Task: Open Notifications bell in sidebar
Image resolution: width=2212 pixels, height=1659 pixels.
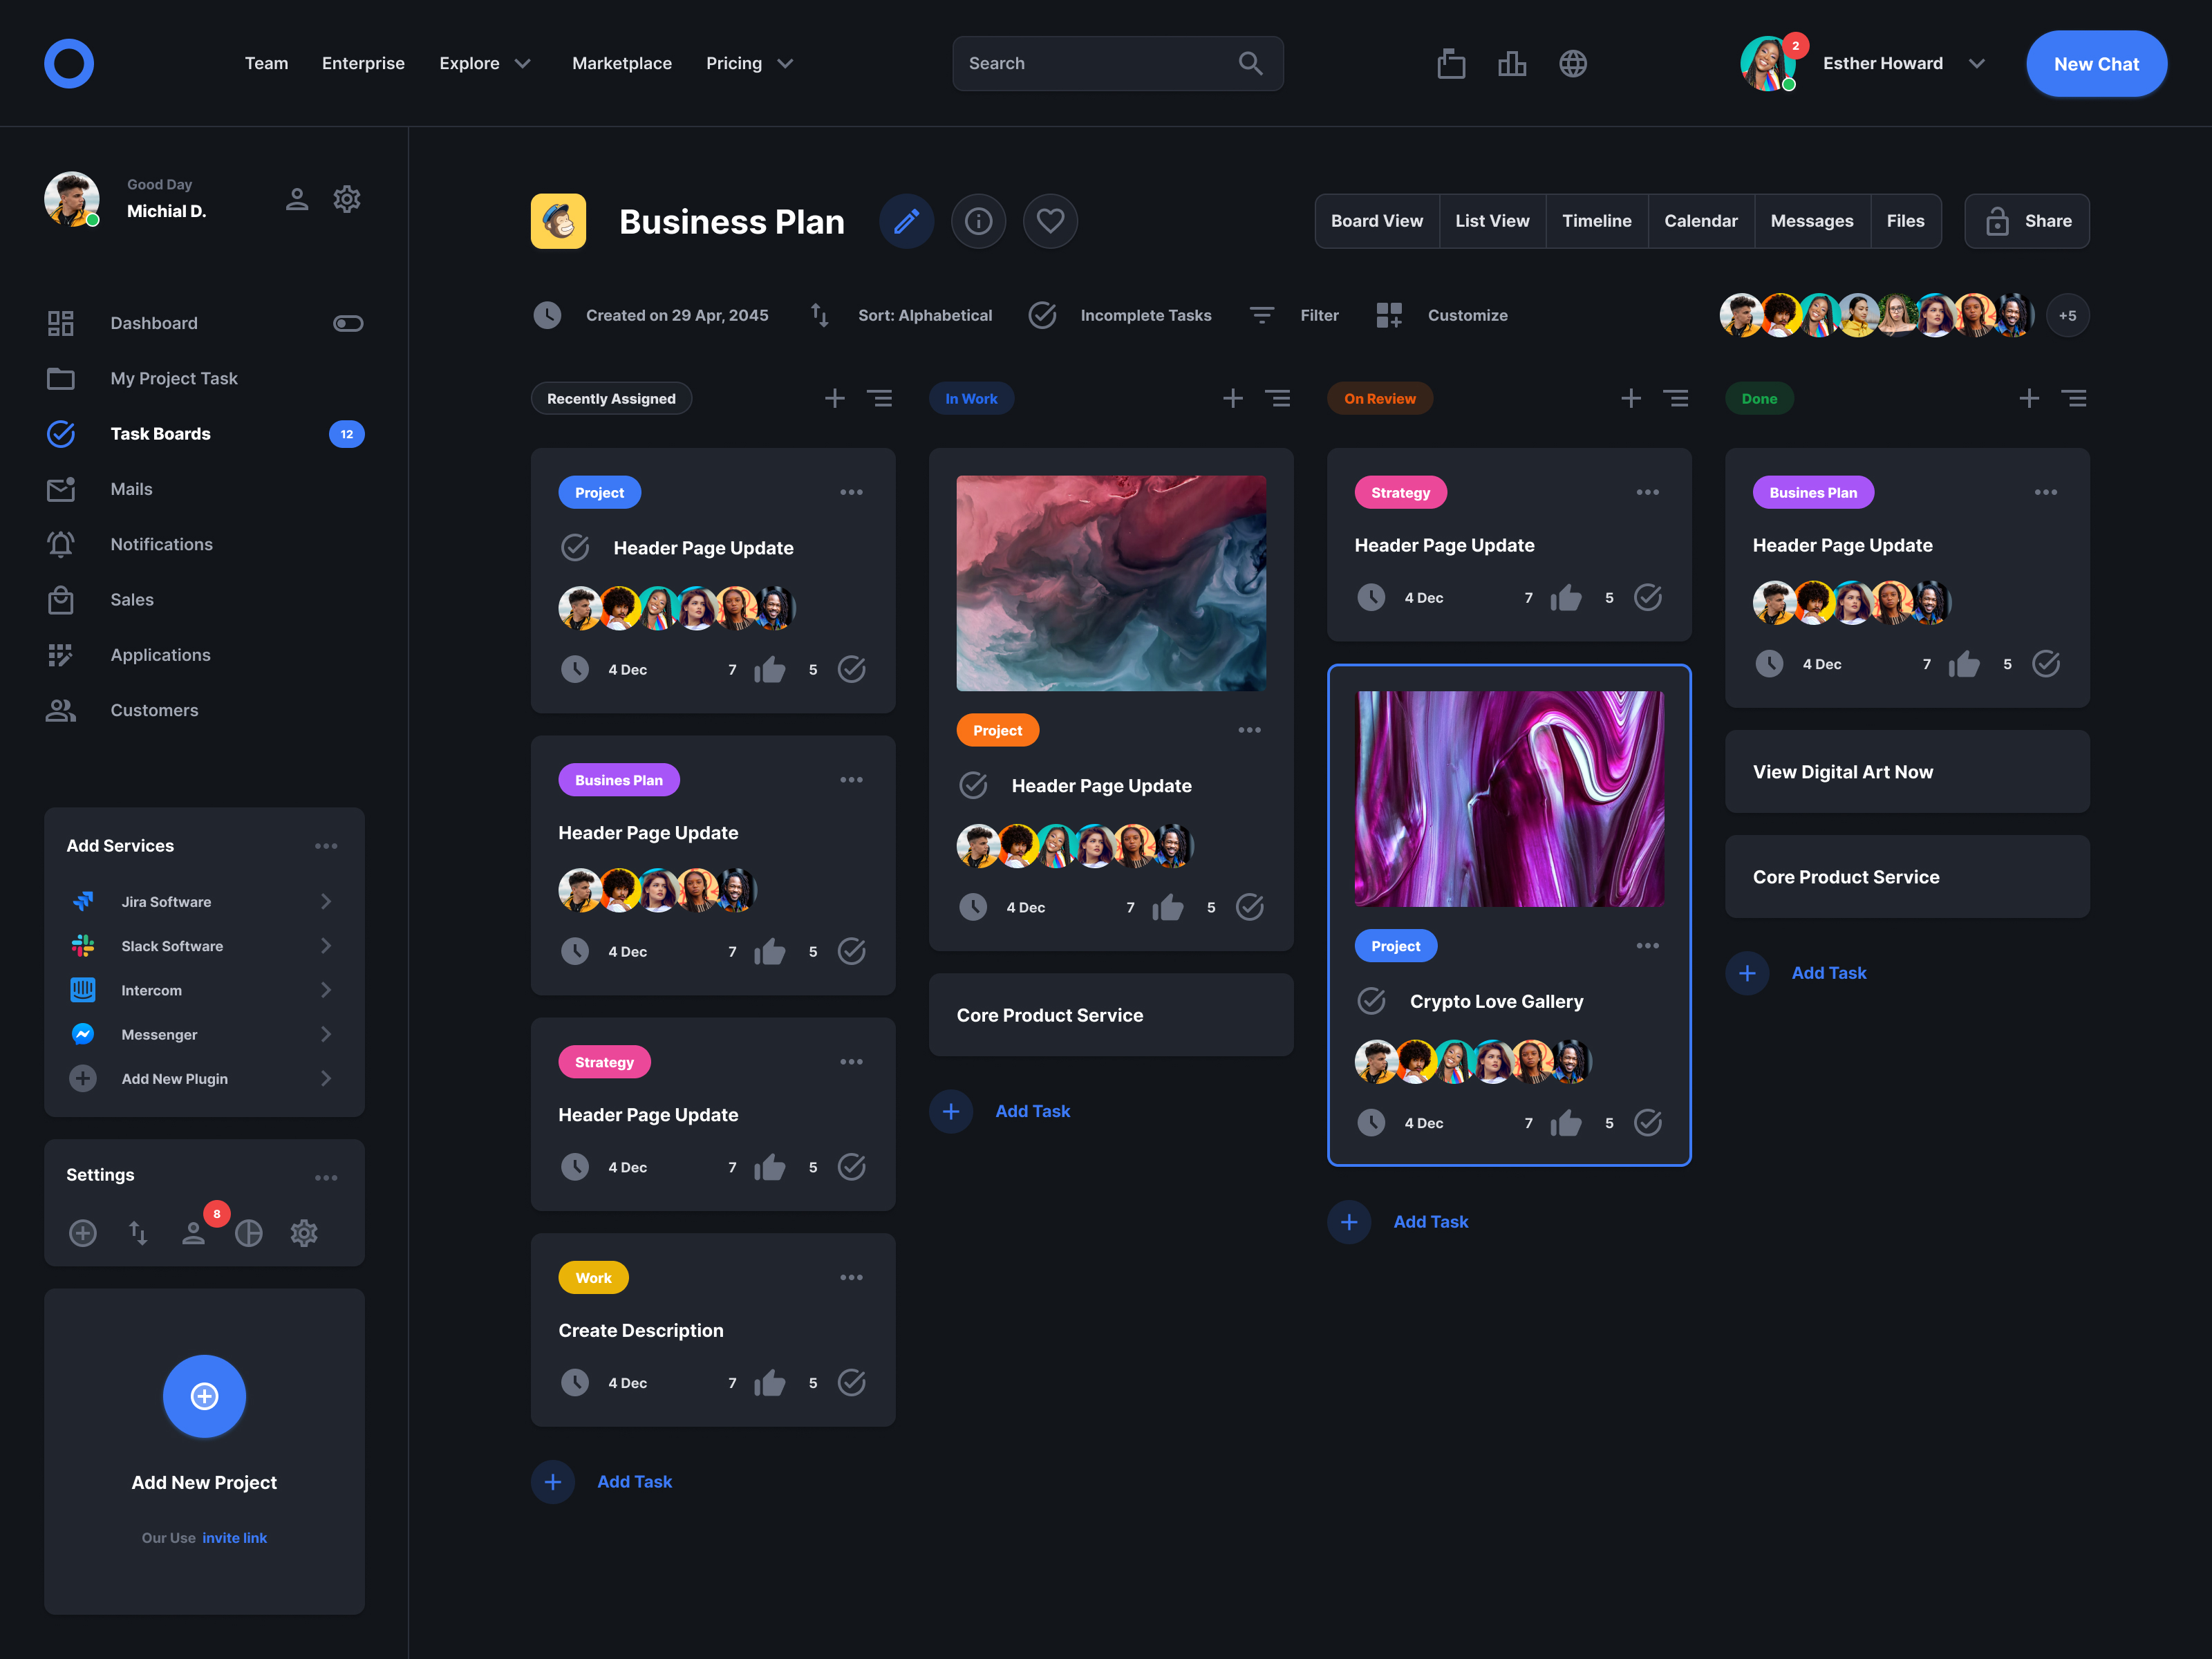Action: (x=61, y=544)
